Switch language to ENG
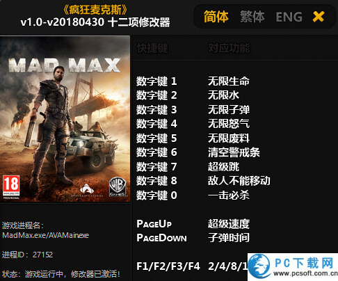The width and height of the screenshot is (338, 281). tap(289, 17)
